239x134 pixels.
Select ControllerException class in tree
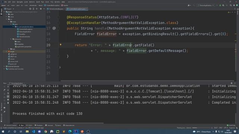[25, 29]
